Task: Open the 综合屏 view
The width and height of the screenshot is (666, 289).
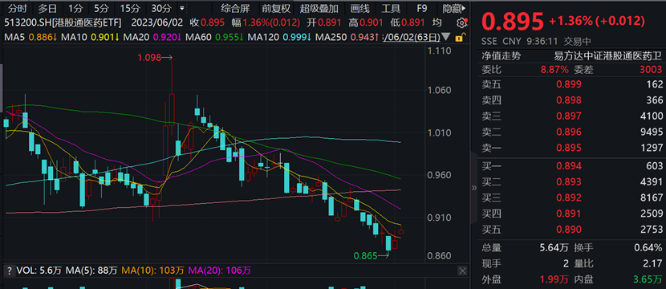Action: click(x=235, y=8)
